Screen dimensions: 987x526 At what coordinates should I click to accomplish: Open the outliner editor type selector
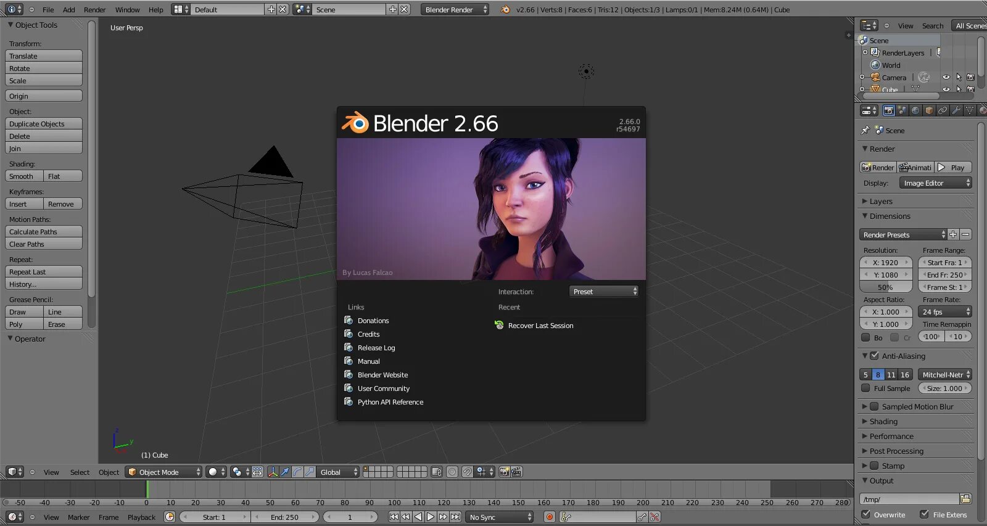(x=869, y=25)
